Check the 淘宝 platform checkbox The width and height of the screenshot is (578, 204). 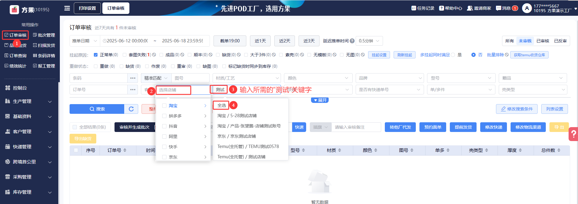pyautogui.click(x=164, y=106)
